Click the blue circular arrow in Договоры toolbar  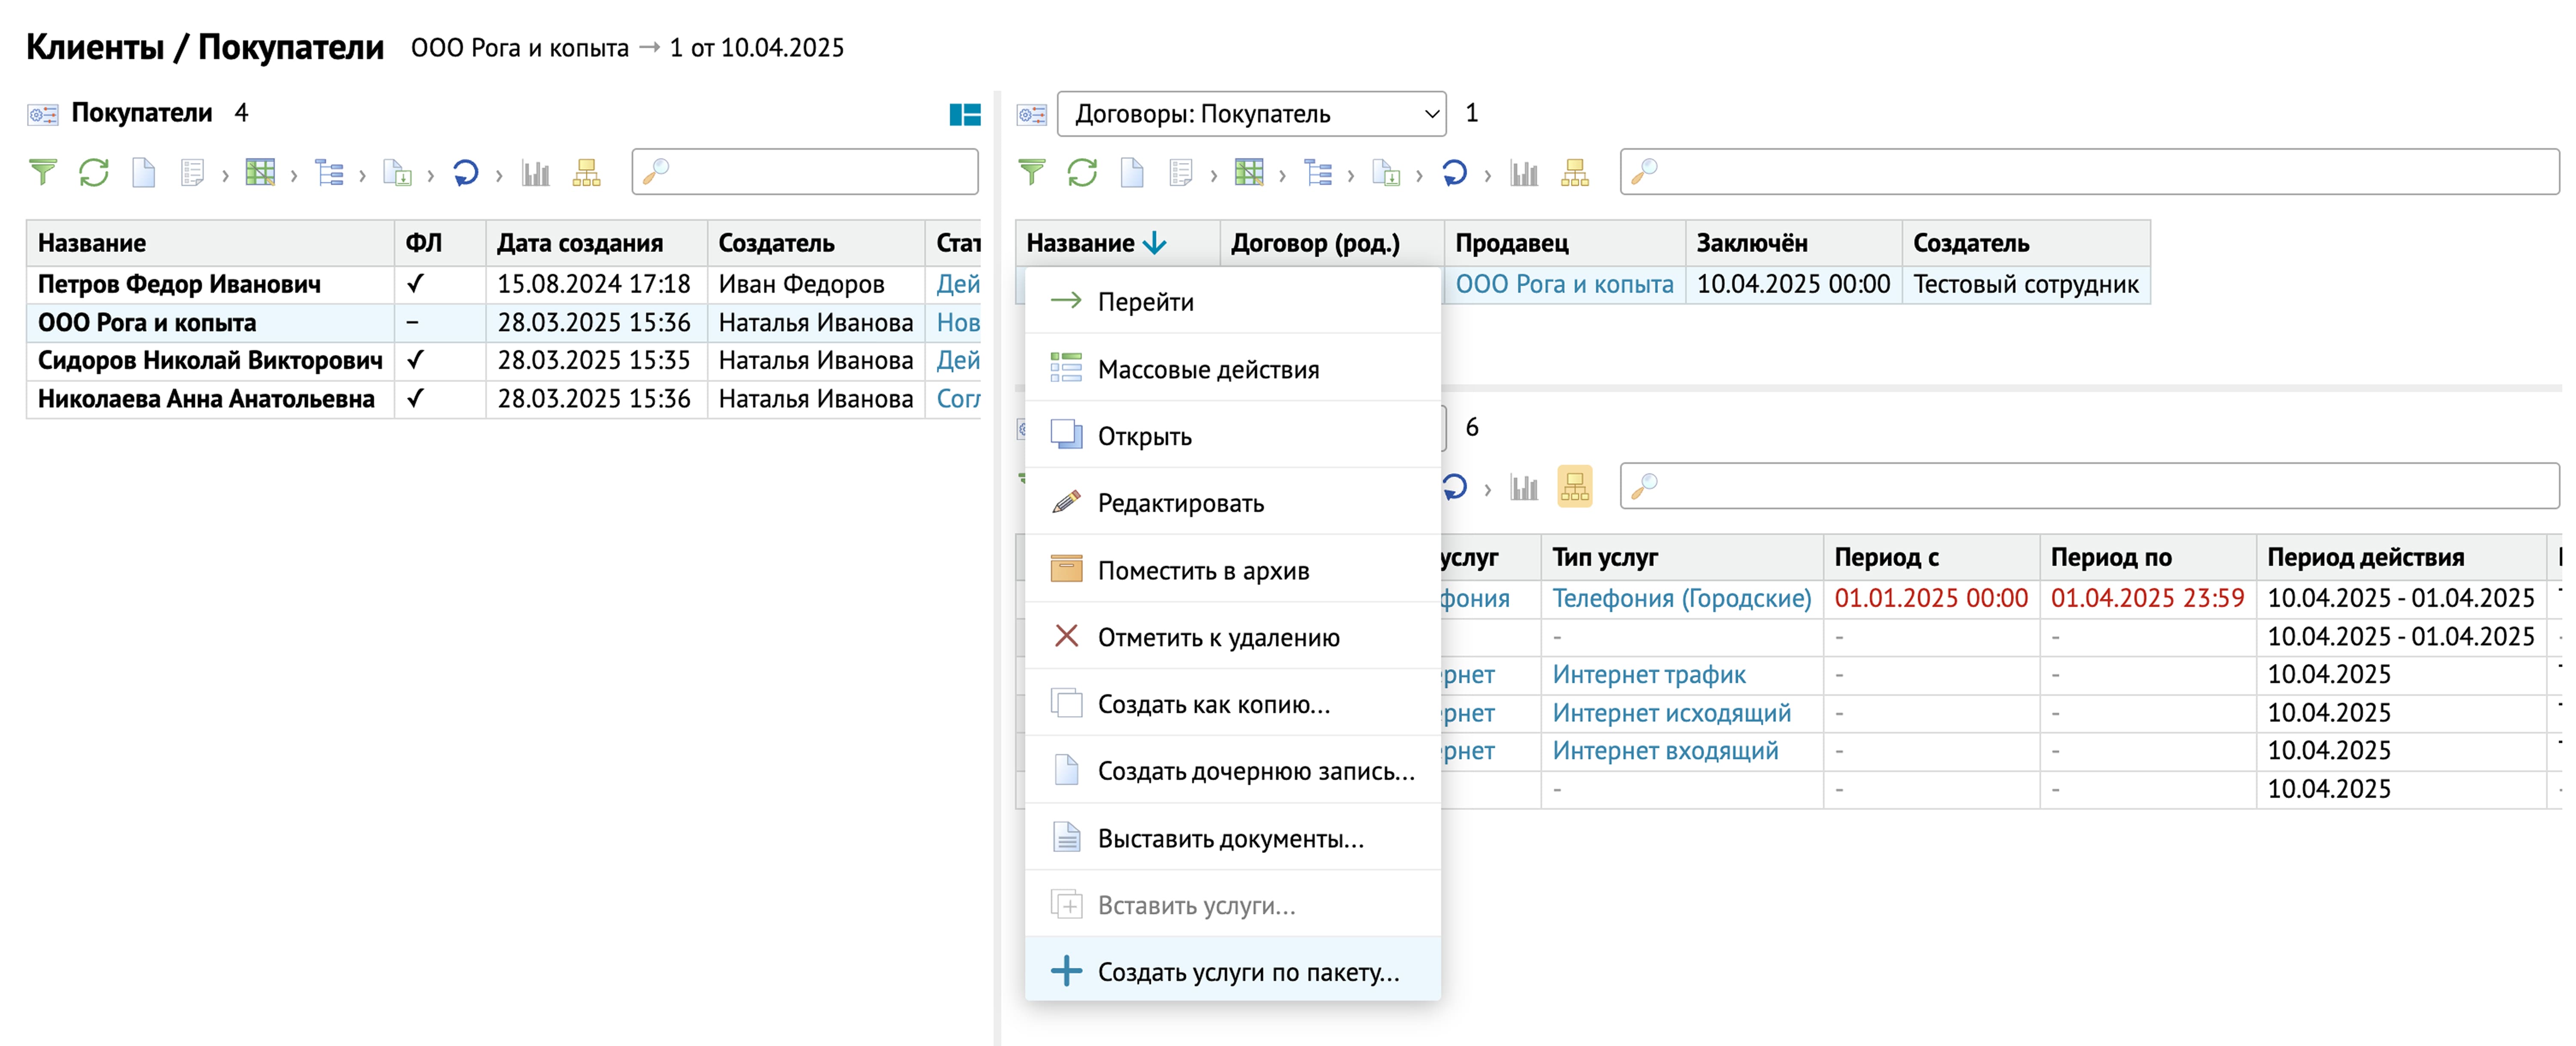tap(1454, 173)
